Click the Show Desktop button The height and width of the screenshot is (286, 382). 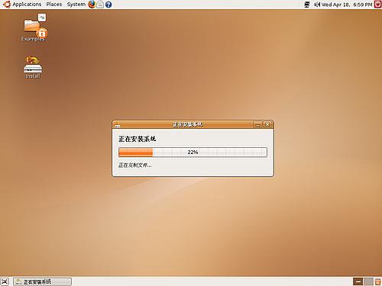(x=5, y=281)
